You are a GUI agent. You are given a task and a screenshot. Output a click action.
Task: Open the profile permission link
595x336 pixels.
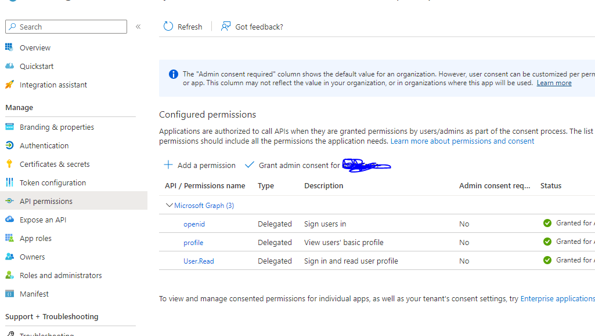tap(193, 242)
